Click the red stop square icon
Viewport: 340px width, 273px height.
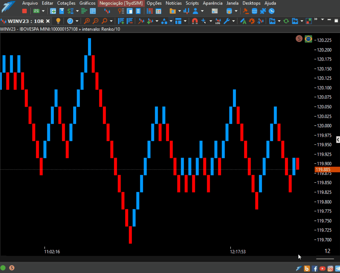tap(24, 11)
